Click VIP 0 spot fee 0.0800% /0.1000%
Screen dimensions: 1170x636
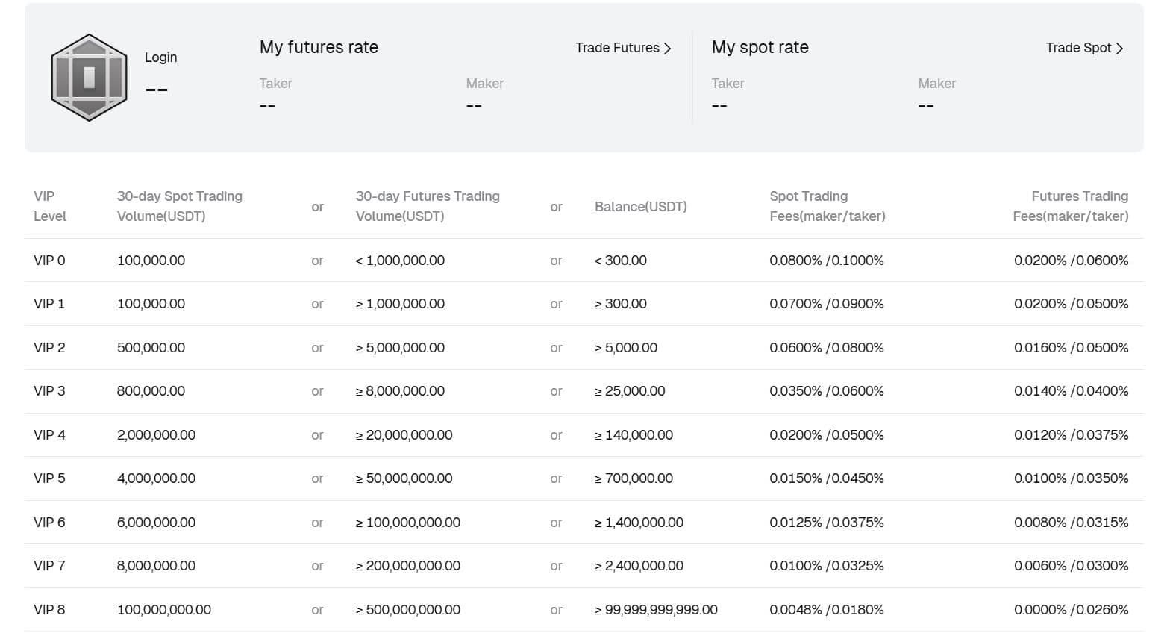point(827,261)
